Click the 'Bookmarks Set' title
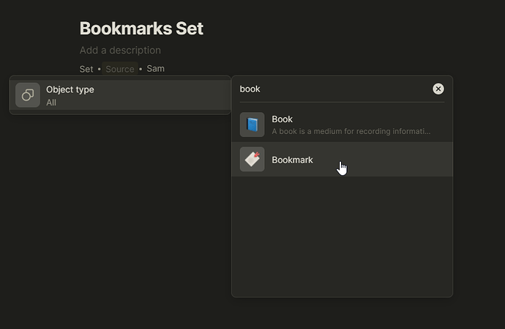The width and height of the screenshot is (505, 329). click(141, 29)
